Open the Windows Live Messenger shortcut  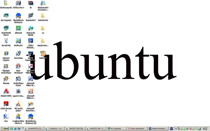tap(43, 5)
